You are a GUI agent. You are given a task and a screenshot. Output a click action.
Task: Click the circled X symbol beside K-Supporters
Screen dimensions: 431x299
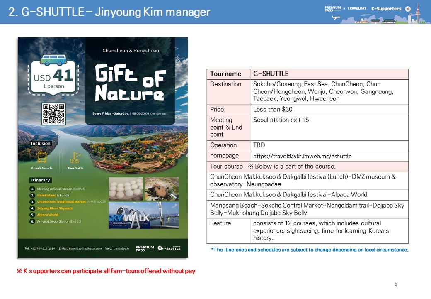click(408, 9)
